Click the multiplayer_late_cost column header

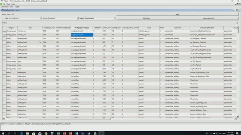(x=63, y=28)
